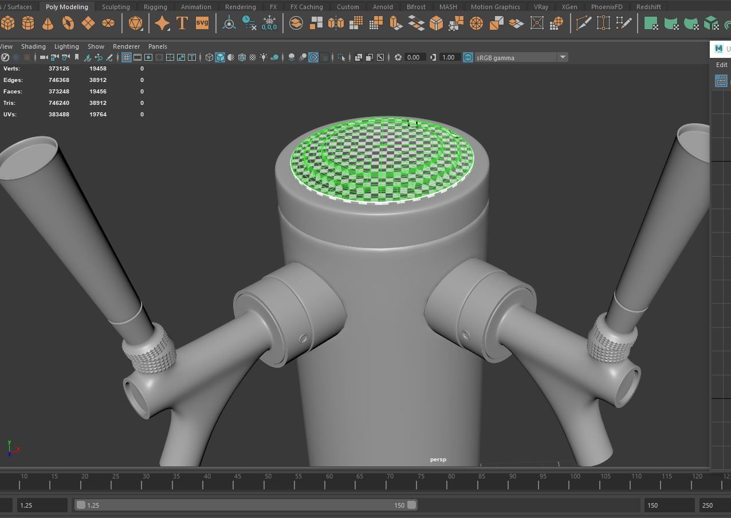This screenshot has width=731, height=518.
Task: Toggle isolate select in viewport toolbar
Action: coord(341,57)
